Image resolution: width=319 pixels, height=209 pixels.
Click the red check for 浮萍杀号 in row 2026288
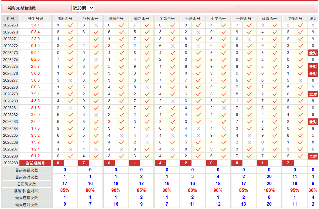300,156
